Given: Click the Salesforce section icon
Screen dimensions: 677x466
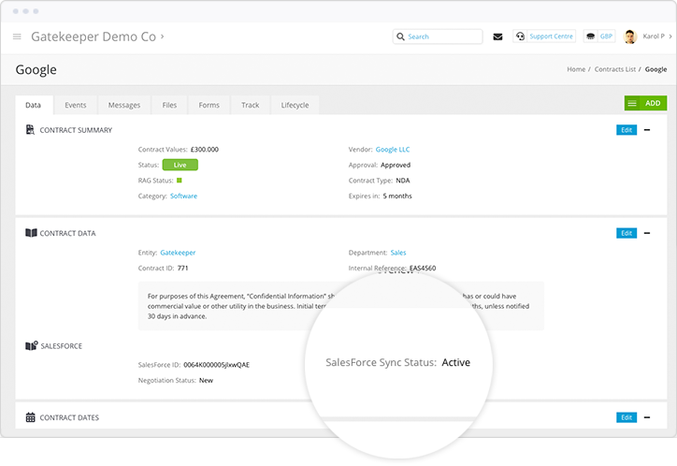Looking at the screenshot, I should tap(32, 345).
